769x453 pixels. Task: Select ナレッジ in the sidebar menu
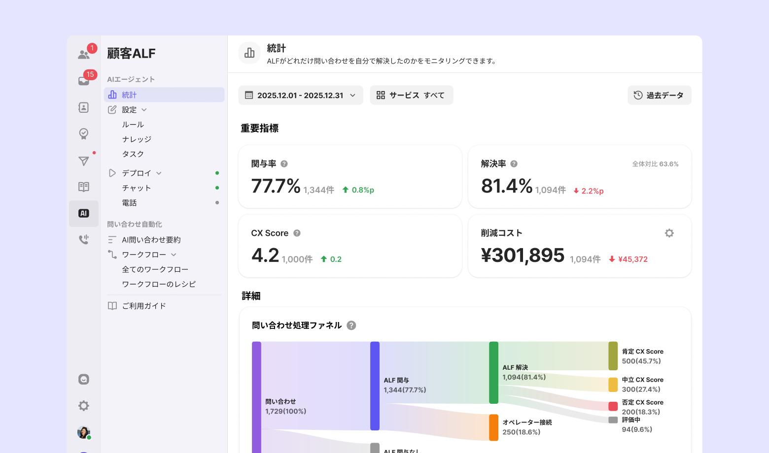[x=137, y=139]
